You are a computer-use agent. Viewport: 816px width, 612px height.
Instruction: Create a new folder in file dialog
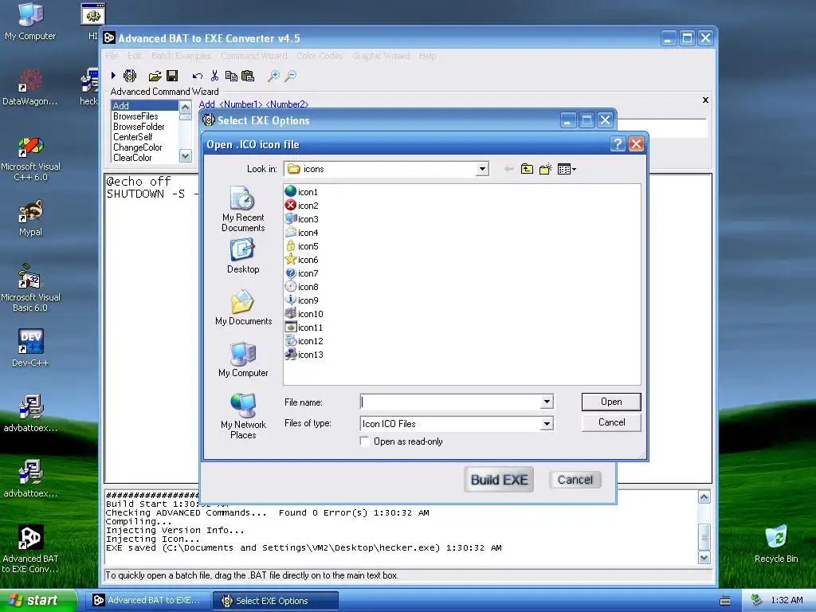[x=545, y=169]
